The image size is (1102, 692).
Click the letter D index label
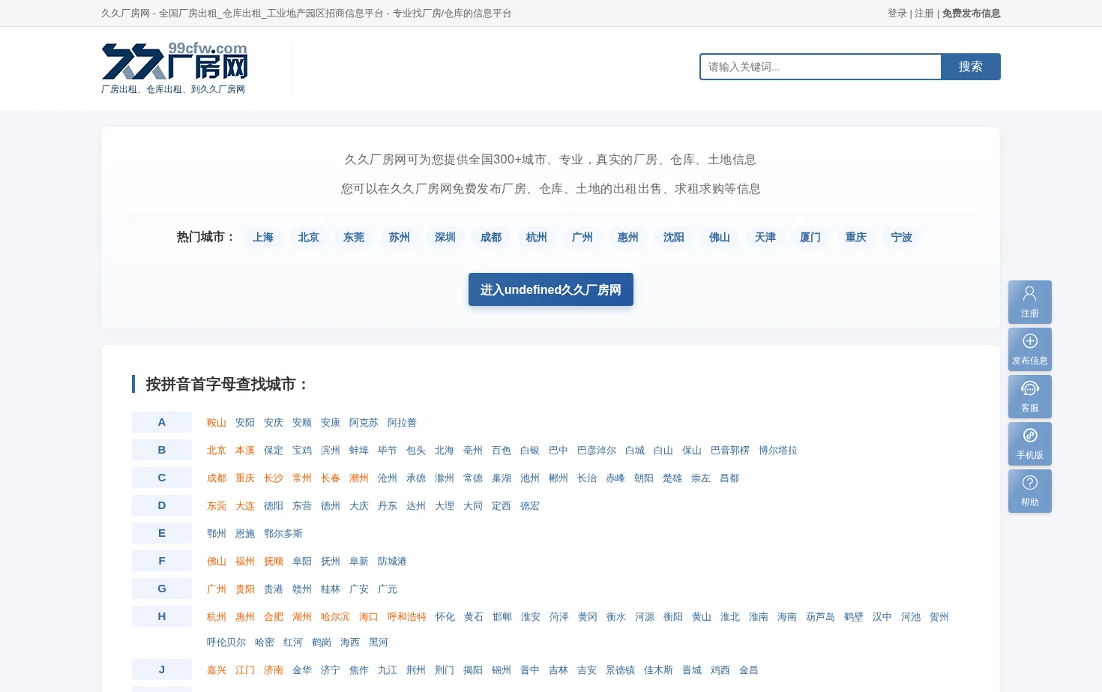(x=162, y=505)
